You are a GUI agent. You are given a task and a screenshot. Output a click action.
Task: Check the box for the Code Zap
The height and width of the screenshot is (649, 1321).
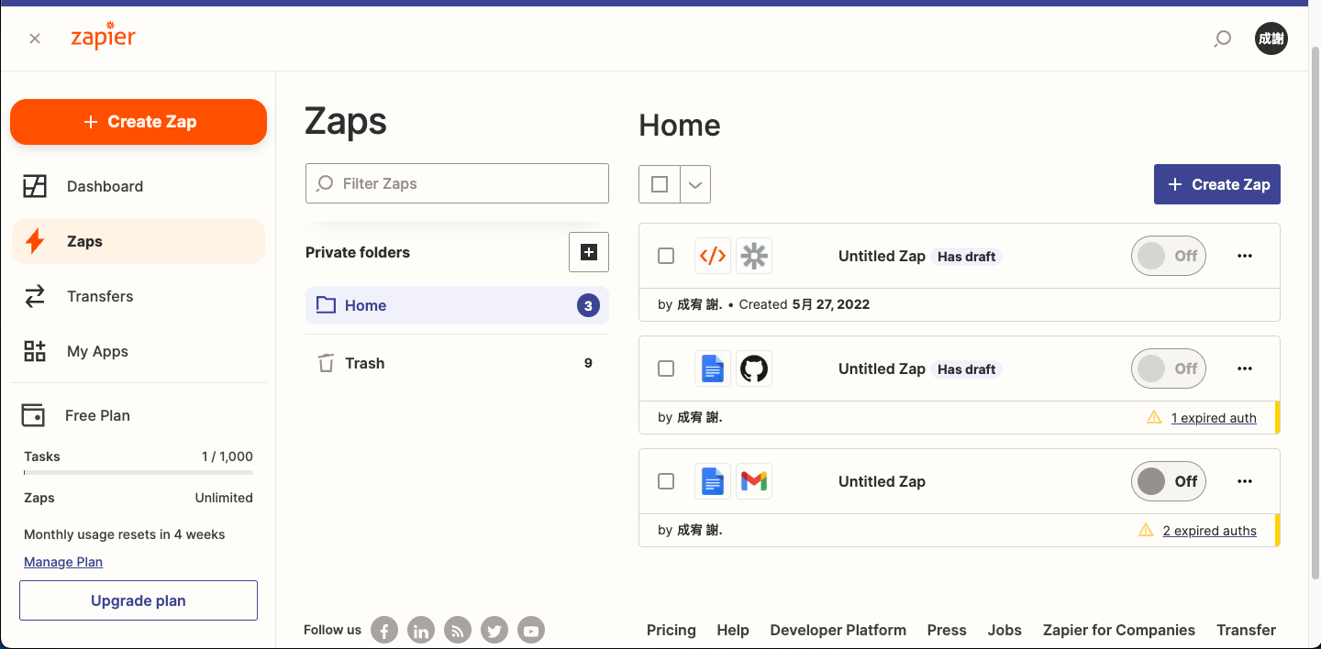666,256
